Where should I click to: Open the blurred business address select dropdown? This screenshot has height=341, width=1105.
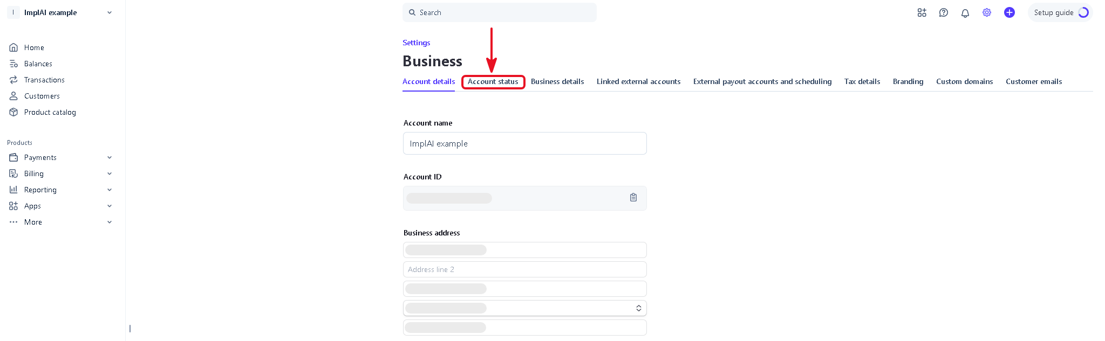(525, 308)
